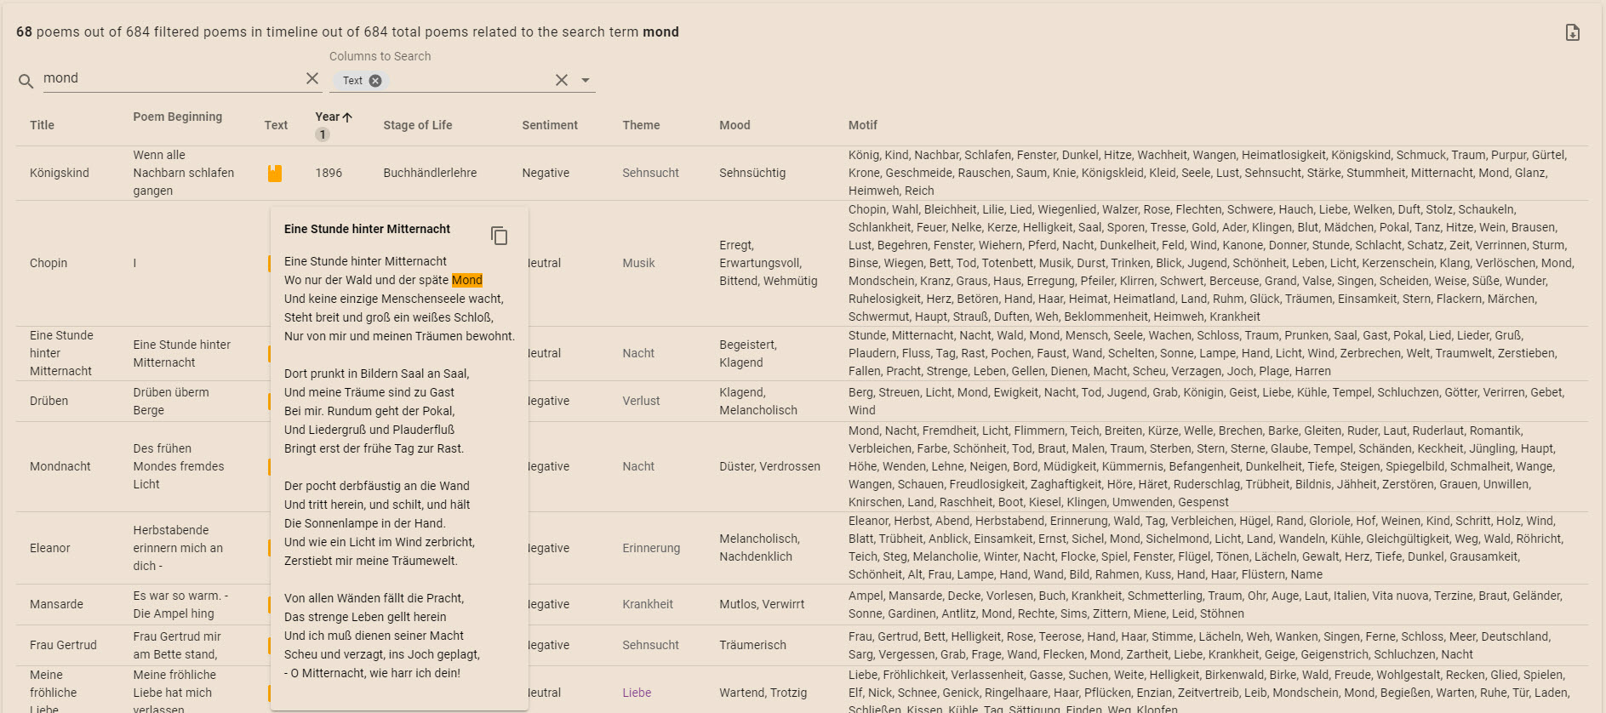Sort the table by Title column
Image resolution: width=1606 pixels, height=713 pixels.
coord(42,125)
